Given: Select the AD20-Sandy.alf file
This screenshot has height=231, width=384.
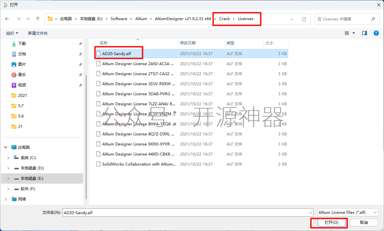Looking at the screenshot, I should point(191,54).
